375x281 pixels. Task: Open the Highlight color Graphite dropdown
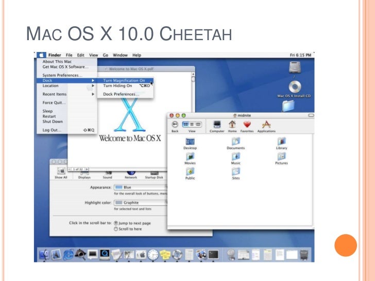coord(141,203)
